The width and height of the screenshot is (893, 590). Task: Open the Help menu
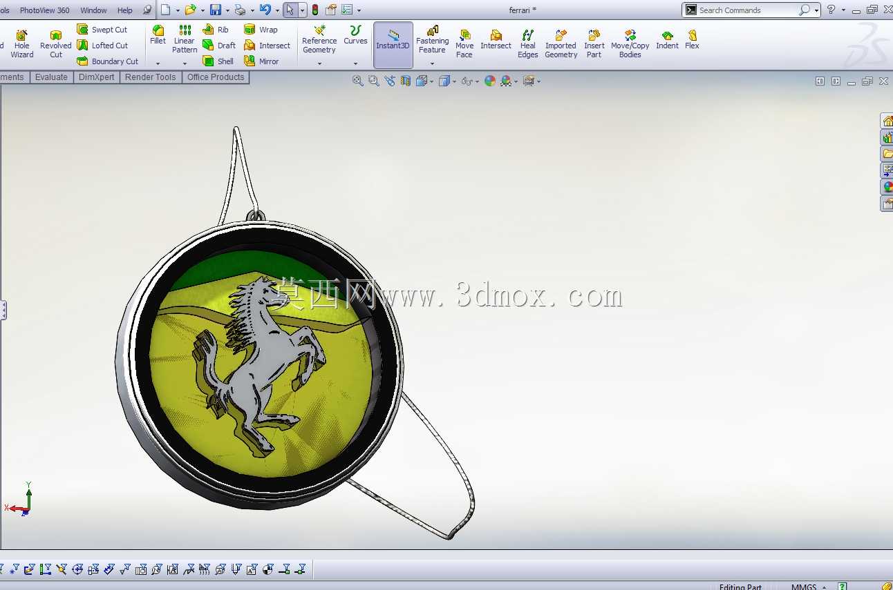click(x=125, y=10)
